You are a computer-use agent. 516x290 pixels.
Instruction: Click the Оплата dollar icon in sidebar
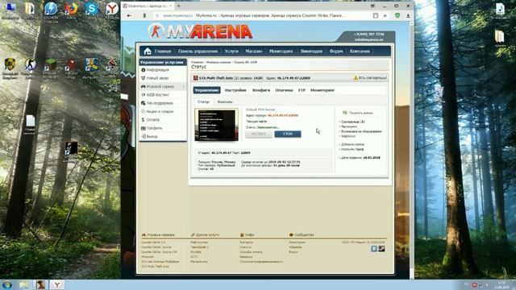(144, 120)
